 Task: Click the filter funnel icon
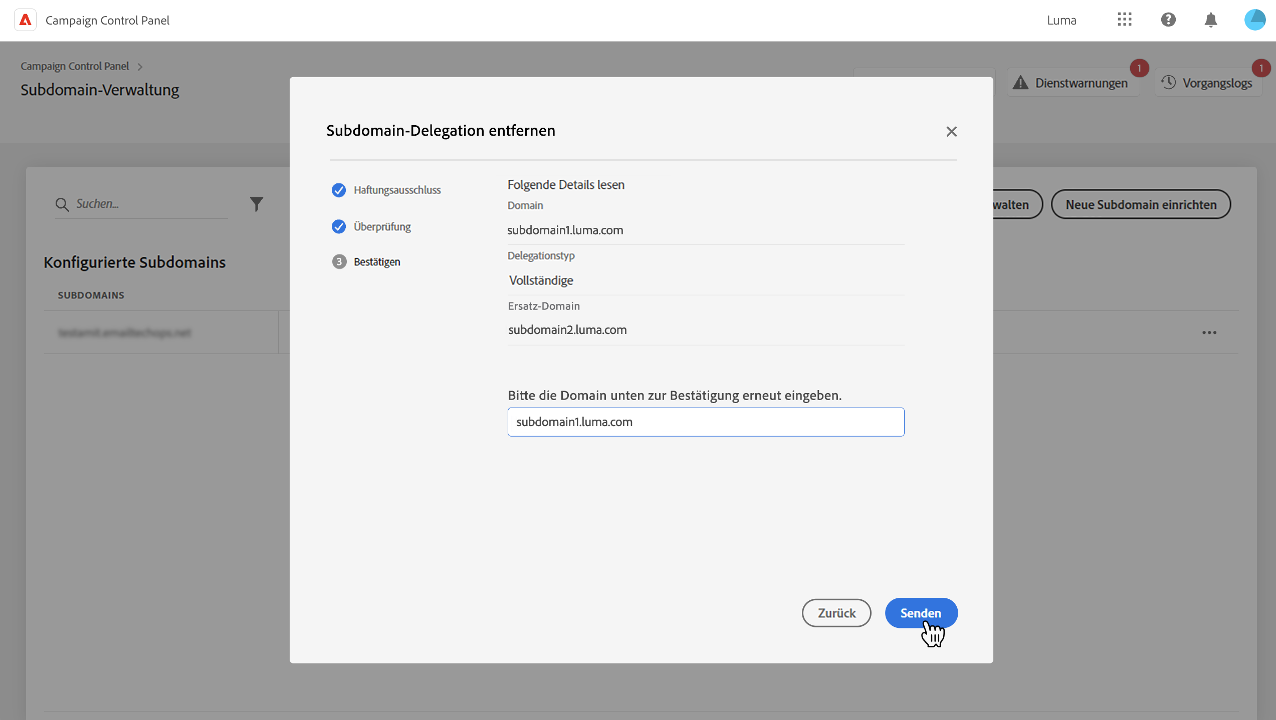tap(256, 204)
